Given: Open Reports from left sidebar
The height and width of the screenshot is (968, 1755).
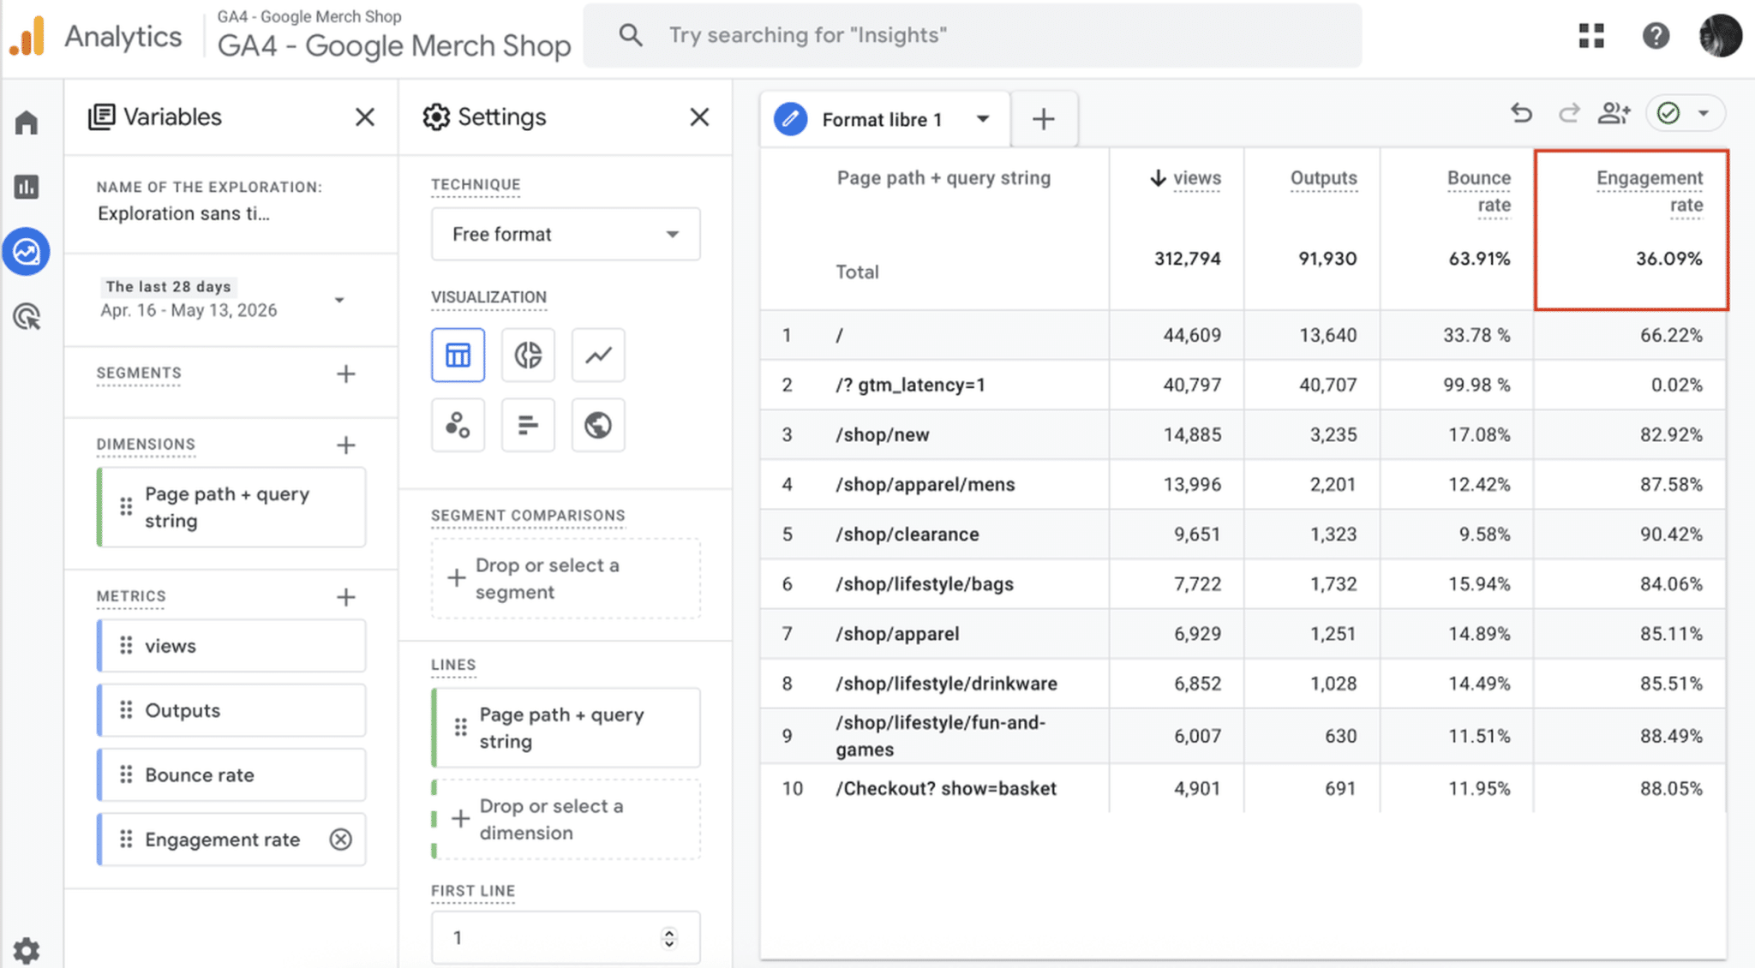Looking at the screenshot, I should coord(27,187).
